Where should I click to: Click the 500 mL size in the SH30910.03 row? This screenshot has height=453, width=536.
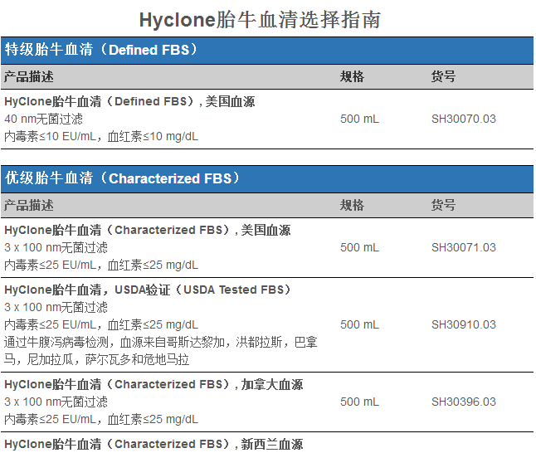point(359,324)
